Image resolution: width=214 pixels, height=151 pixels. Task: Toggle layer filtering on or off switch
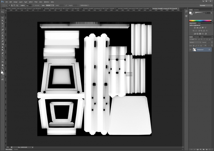212,39
